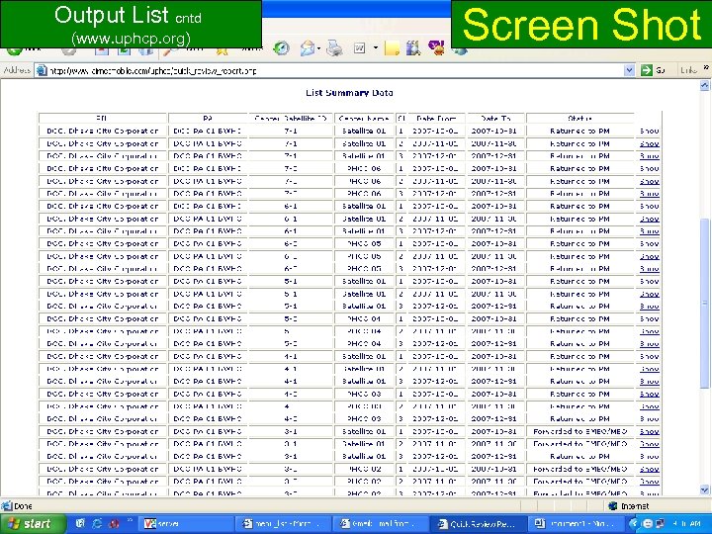Screen dimensions: 712x534
Task: Click the Links toolbar label
Action: coord(688,70)
